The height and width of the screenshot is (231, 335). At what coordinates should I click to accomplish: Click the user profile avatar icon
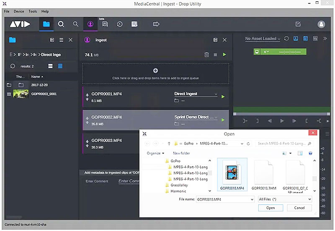321,24
